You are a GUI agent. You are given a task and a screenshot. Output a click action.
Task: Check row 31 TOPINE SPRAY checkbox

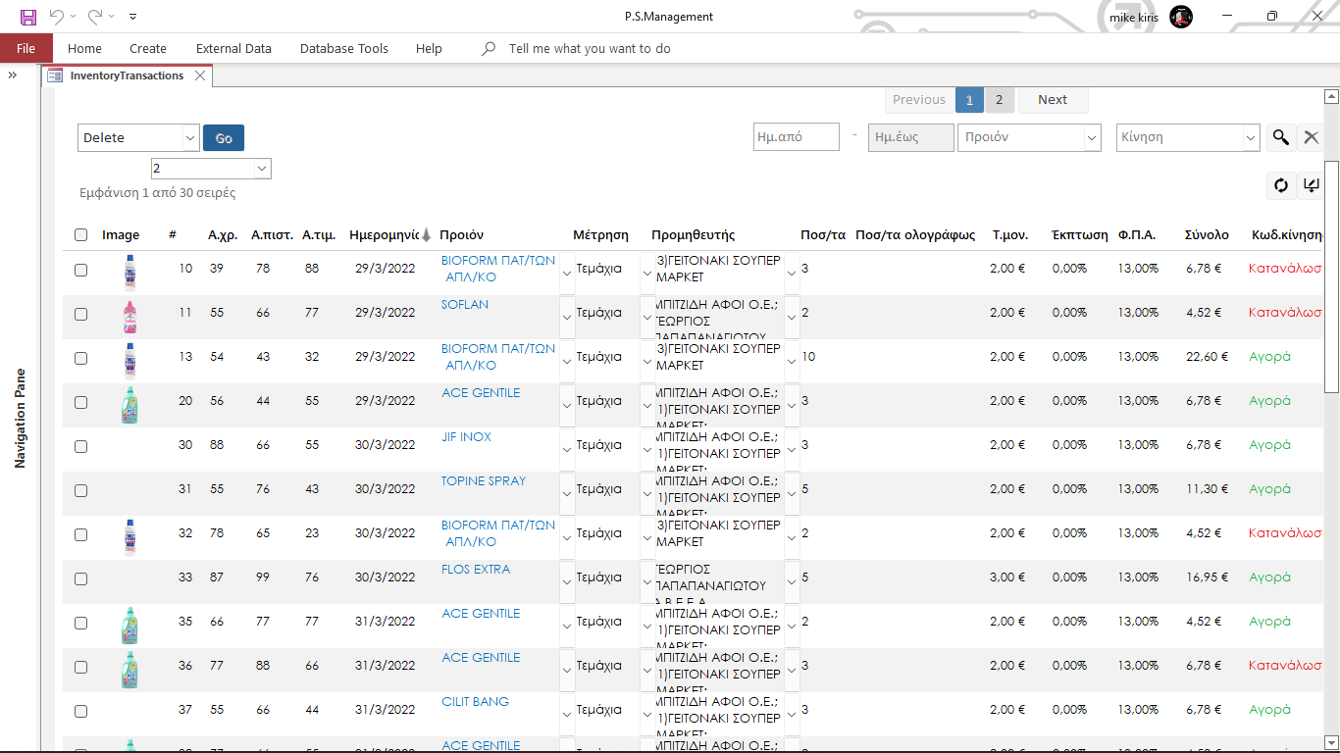click(80, 490)
